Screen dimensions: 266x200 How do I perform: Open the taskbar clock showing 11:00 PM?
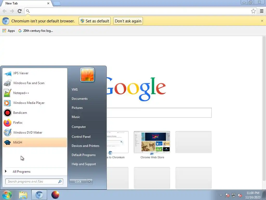point(253,195)
